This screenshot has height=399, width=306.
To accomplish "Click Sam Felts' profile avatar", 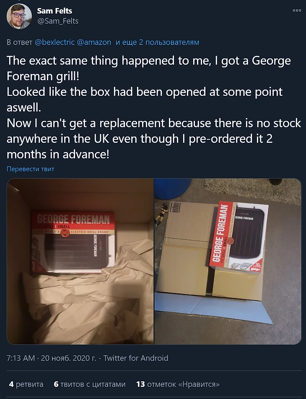I will tap(19, 16).
